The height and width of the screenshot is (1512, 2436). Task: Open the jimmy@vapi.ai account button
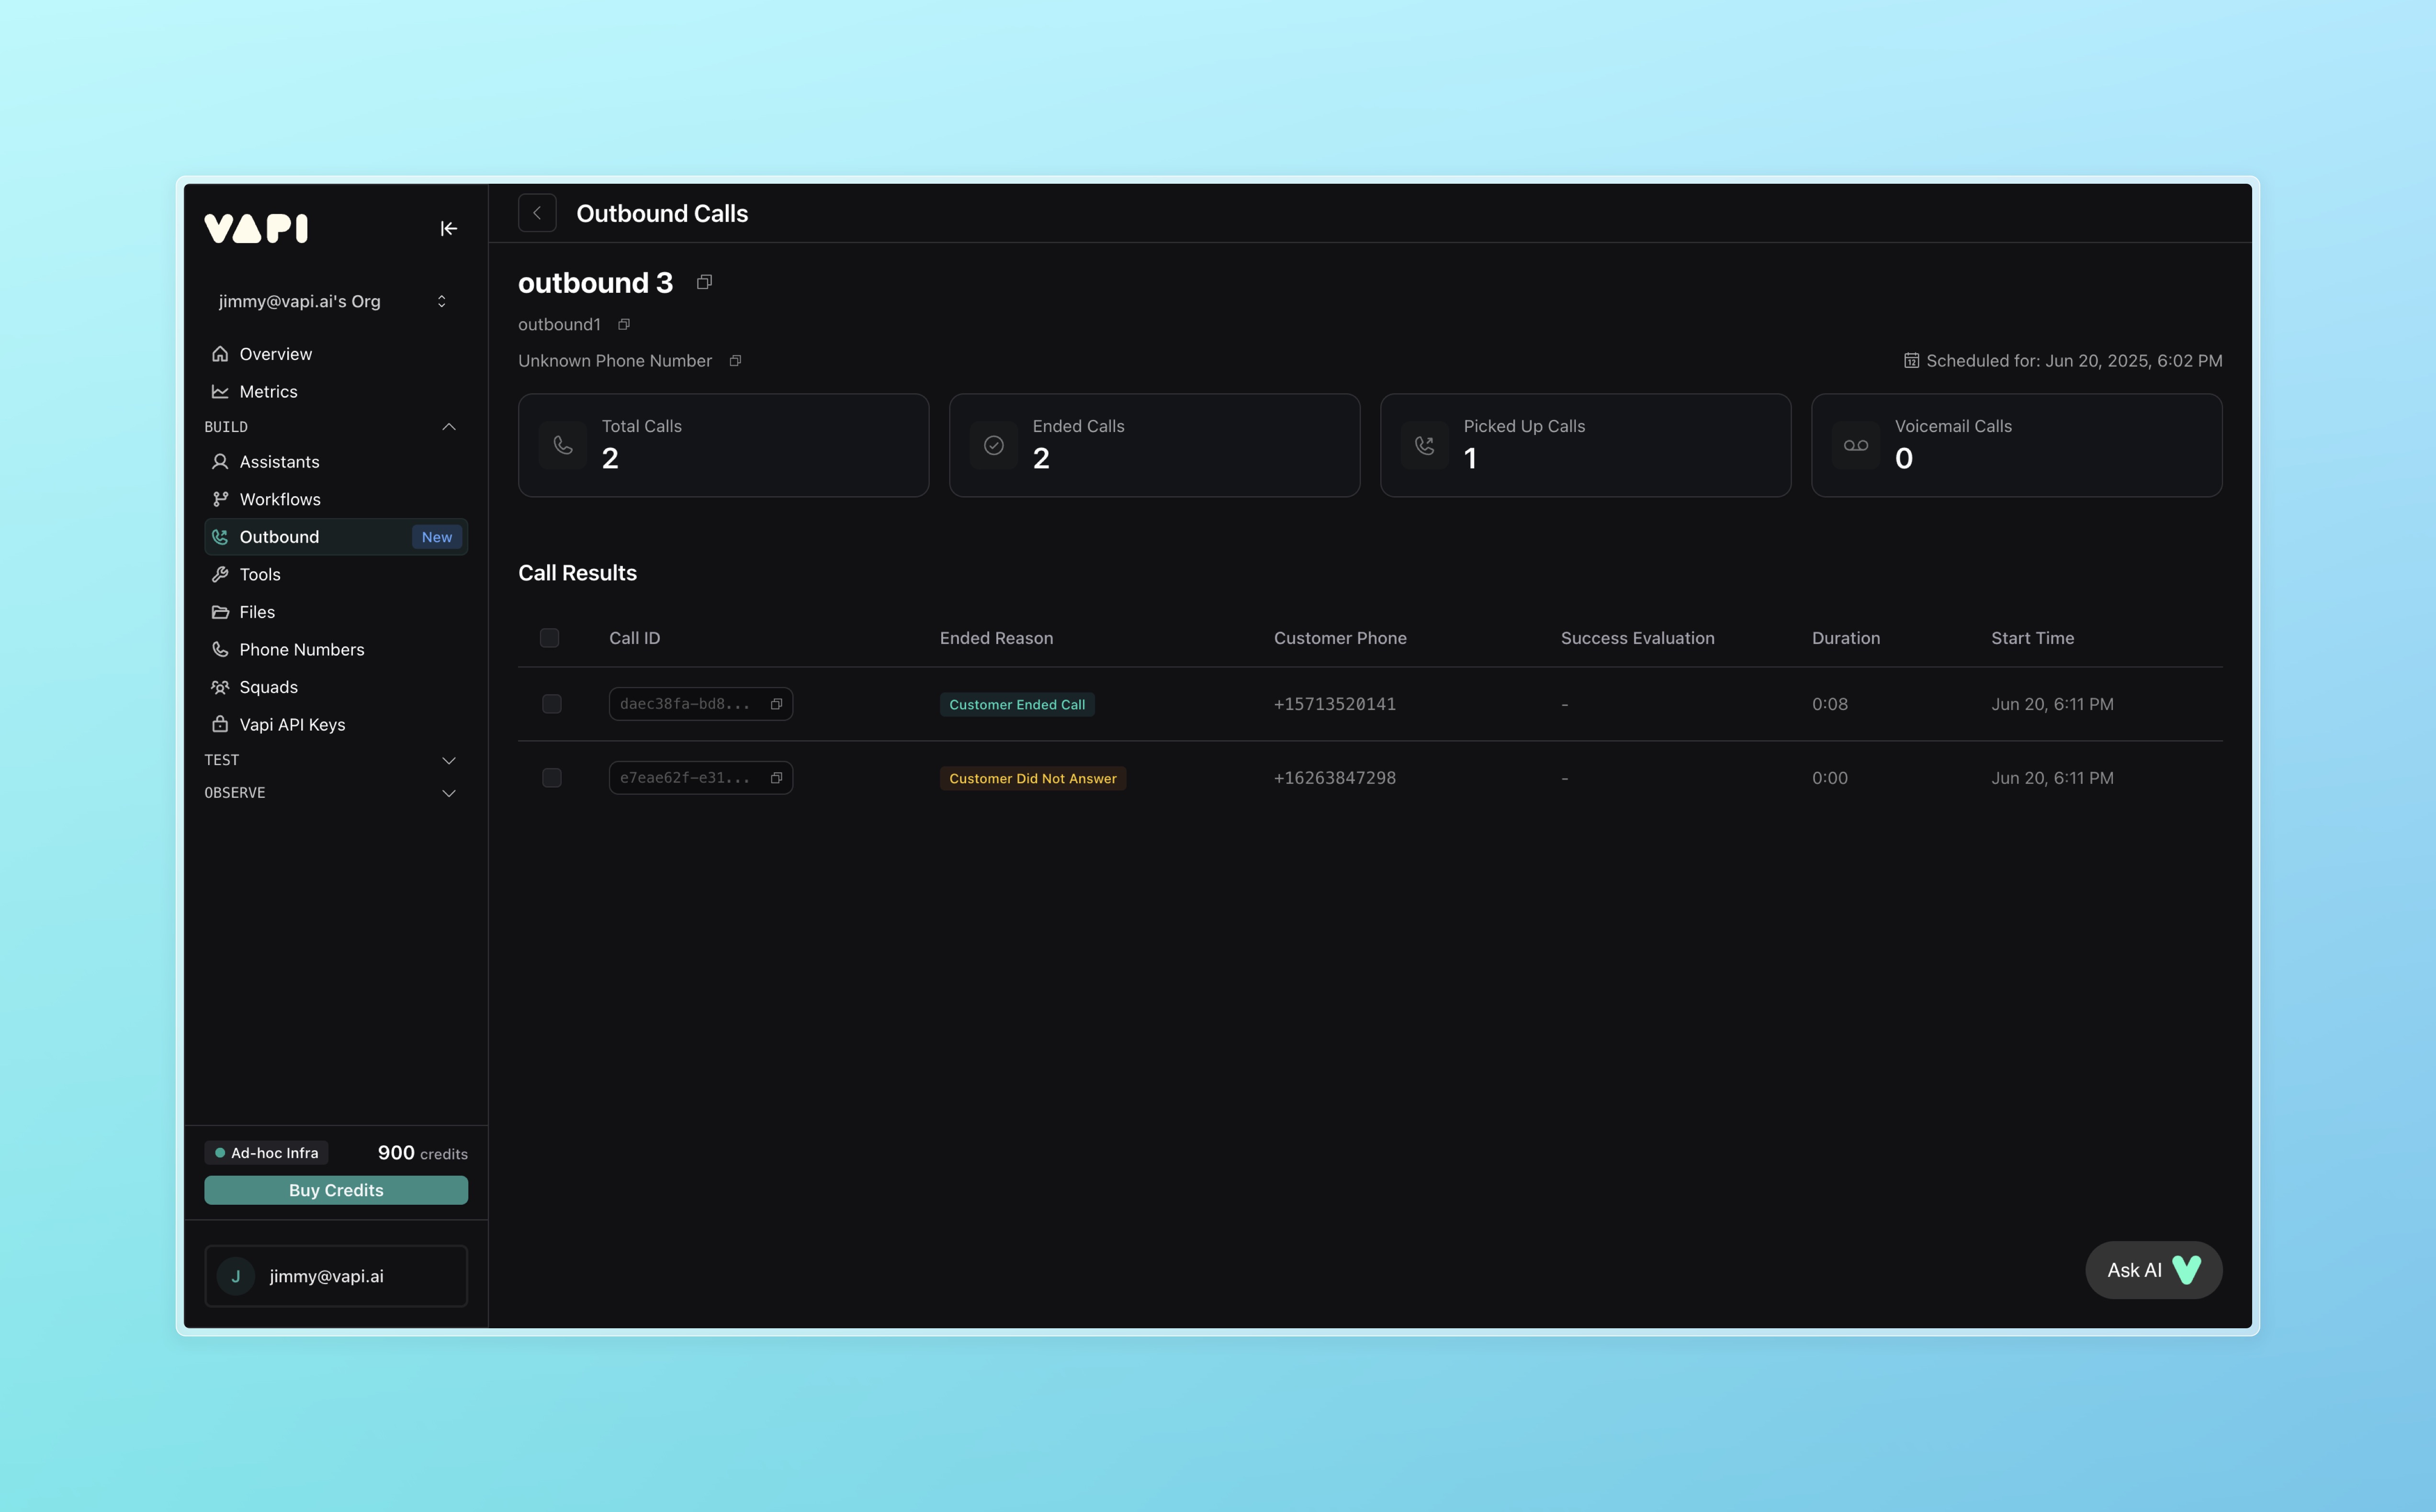point(335,1276)
